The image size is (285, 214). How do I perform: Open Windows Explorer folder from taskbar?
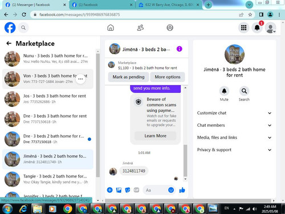click(x=38, y=209)
